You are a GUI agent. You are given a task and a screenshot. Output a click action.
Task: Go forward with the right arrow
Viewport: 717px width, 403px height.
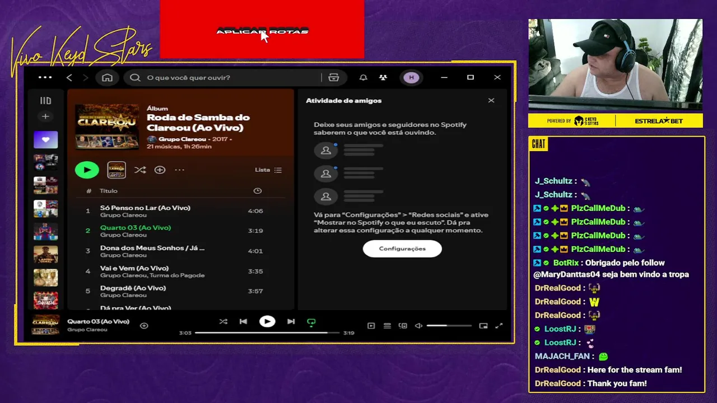[85, 78]
